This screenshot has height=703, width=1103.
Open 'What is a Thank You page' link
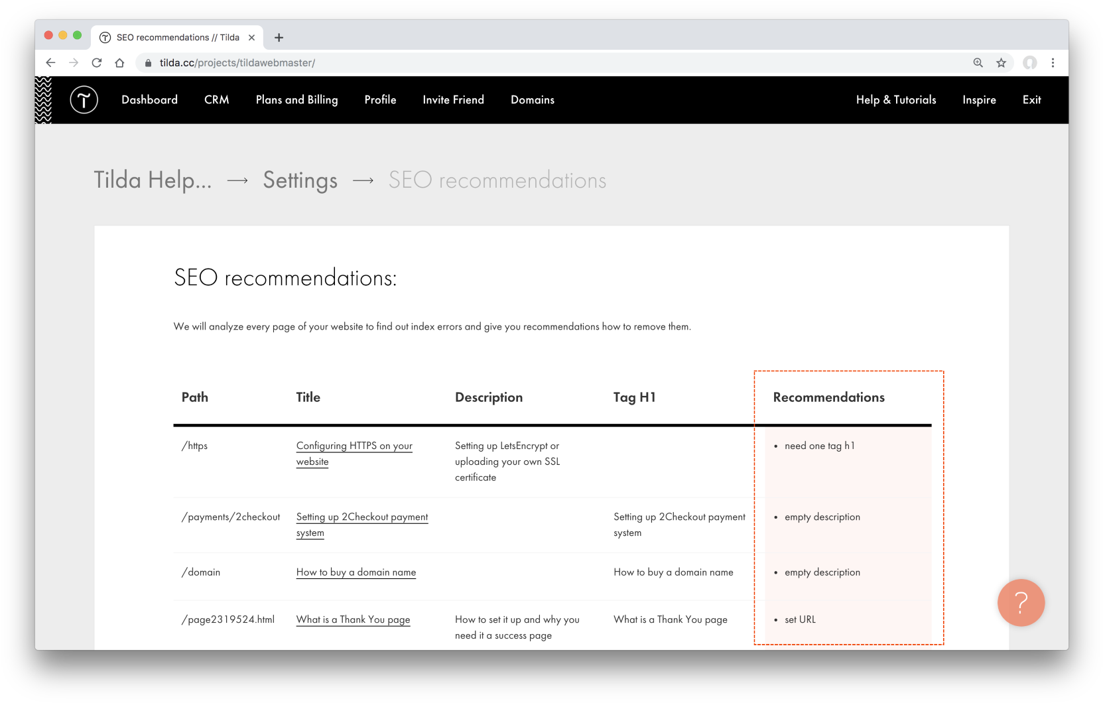click(x=353, y=619)
